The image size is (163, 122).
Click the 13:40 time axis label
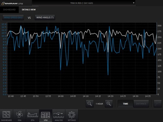(11, 96)
